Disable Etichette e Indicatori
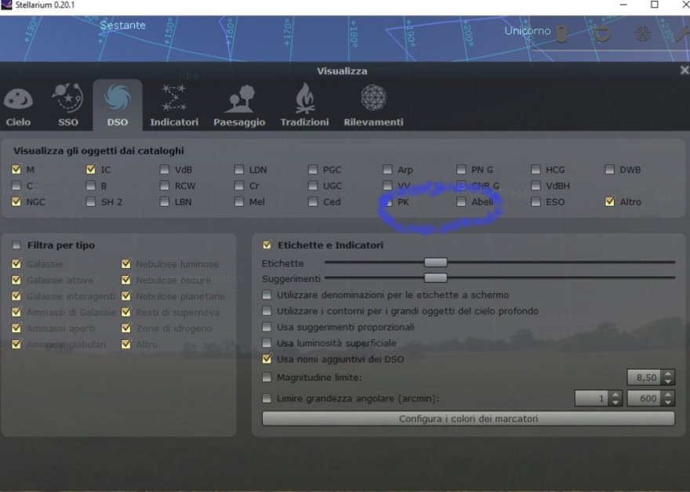Viewport: 690px width, 492px height. [267, 245]
